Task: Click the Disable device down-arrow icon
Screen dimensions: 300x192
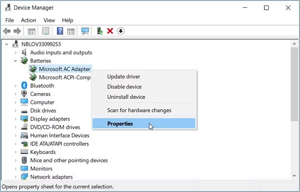Action: 120,31
